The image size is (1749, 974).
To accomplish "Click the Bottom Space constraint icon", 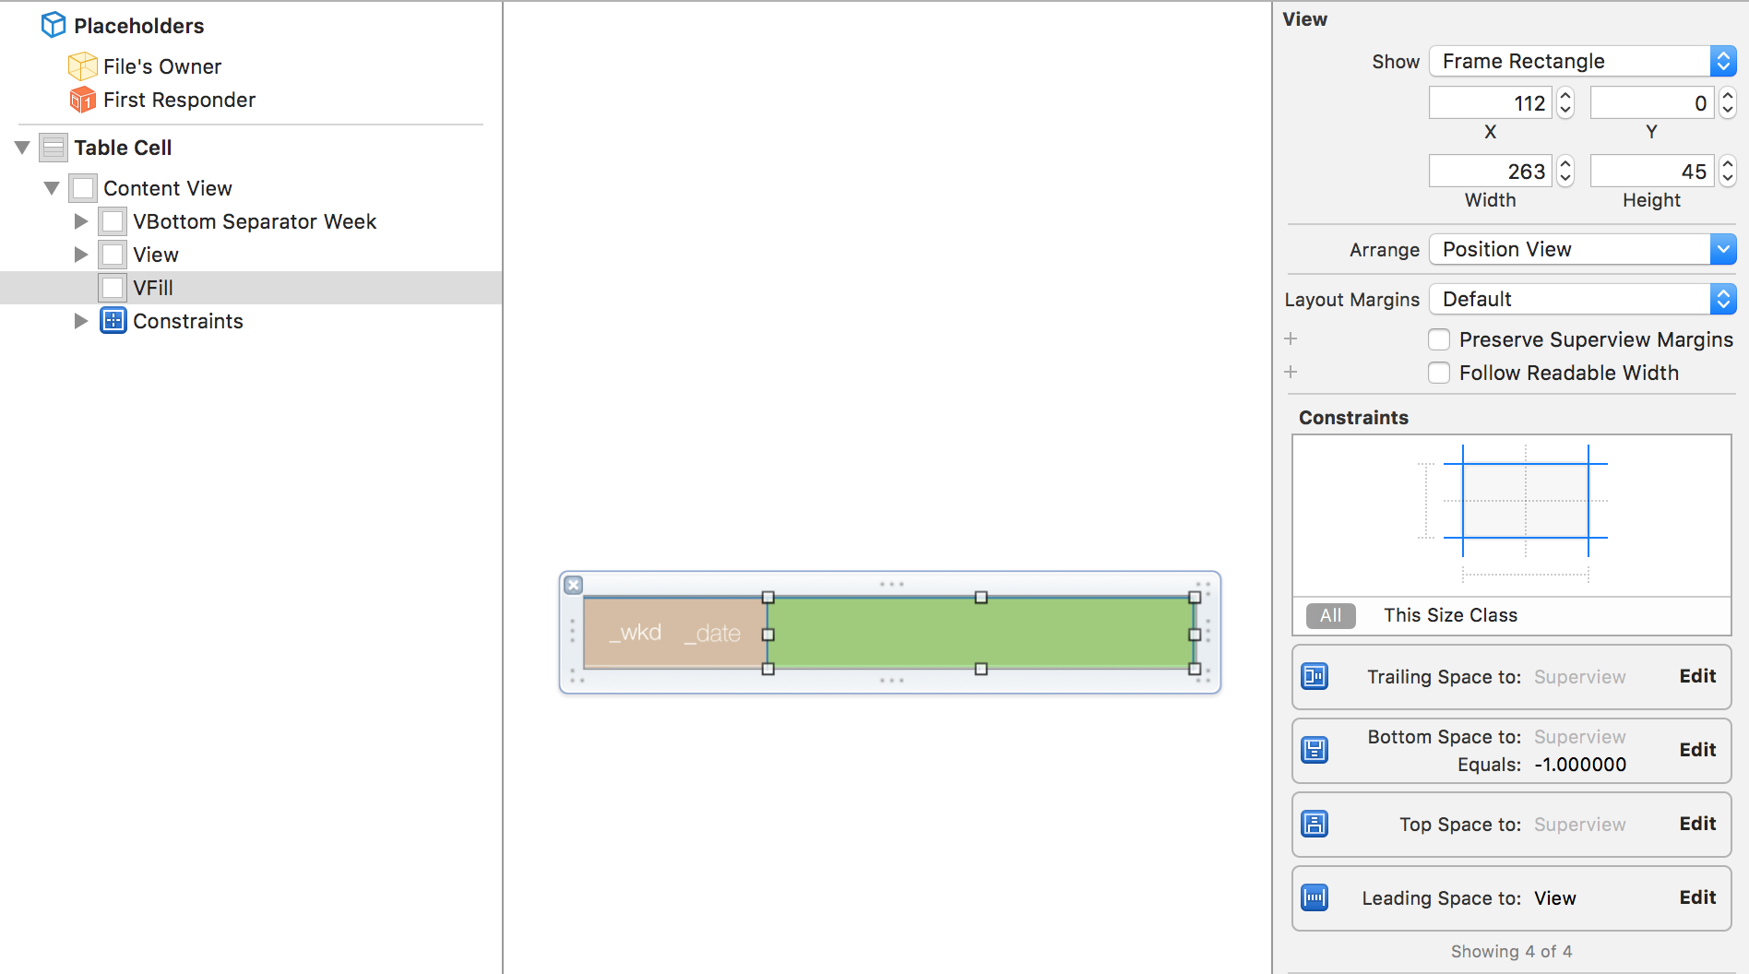I will (1315, 750).
